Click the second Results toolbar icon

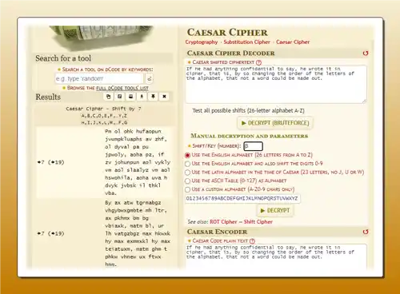119,97
